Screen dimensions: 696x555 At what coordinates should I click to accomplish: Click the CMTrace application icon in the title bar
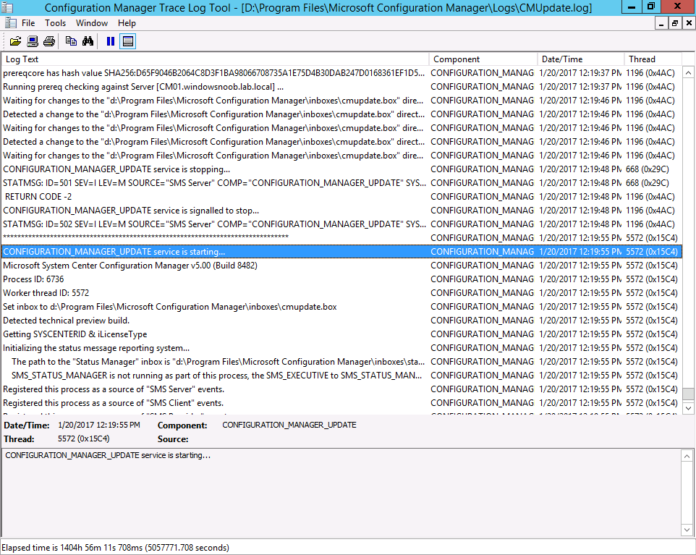(7, 7)
